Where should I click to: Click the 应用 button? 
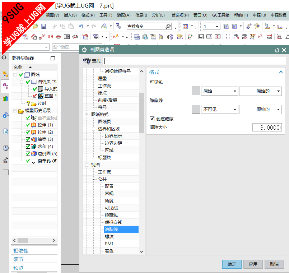point(253,264)
